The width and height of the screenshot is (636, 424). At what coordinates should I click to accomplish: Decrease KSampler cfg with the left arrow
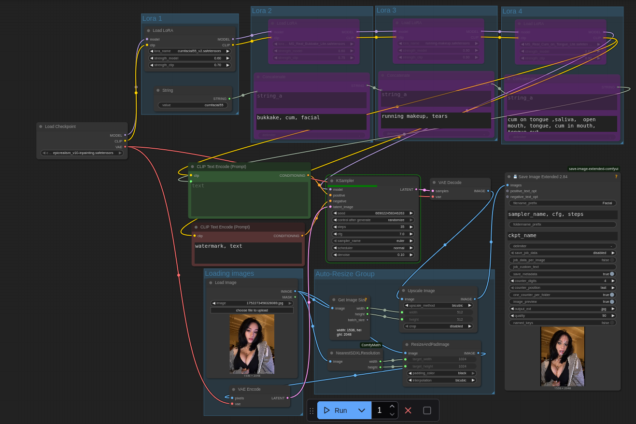coord(335,234)
